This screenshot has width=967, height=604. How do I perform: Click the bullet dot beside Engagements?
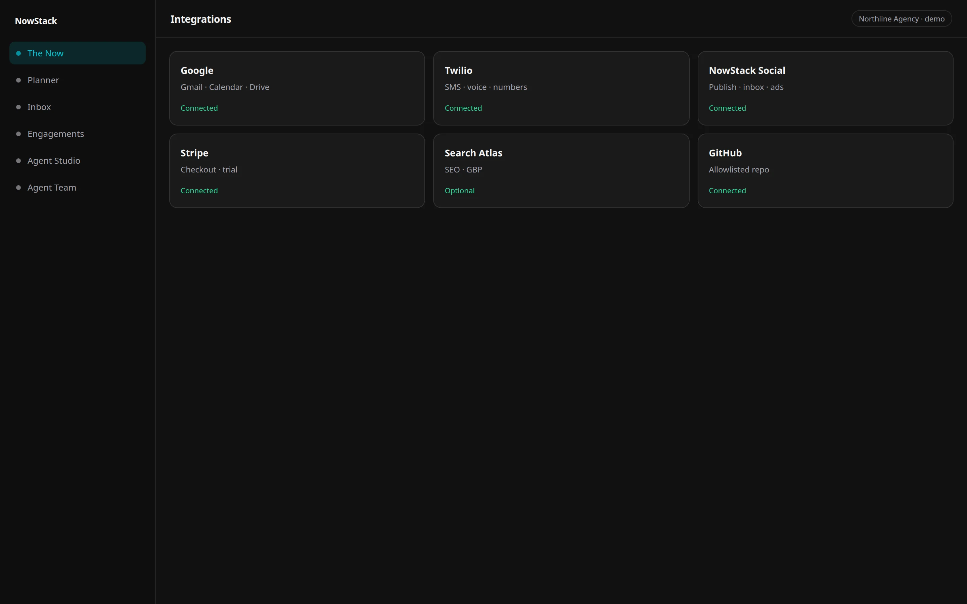point(18,134)
